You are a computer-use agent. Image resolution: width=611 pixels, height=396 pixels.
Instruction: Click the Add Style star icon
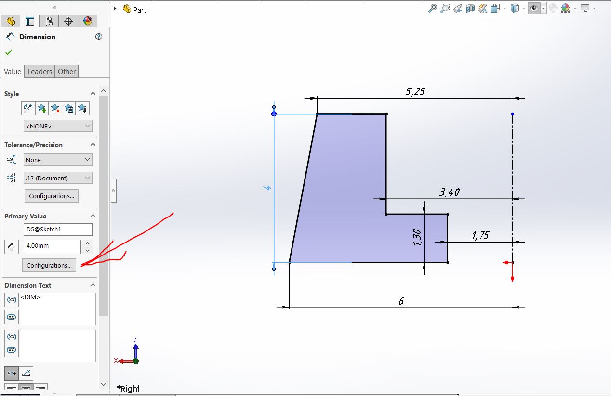[42, 108]
